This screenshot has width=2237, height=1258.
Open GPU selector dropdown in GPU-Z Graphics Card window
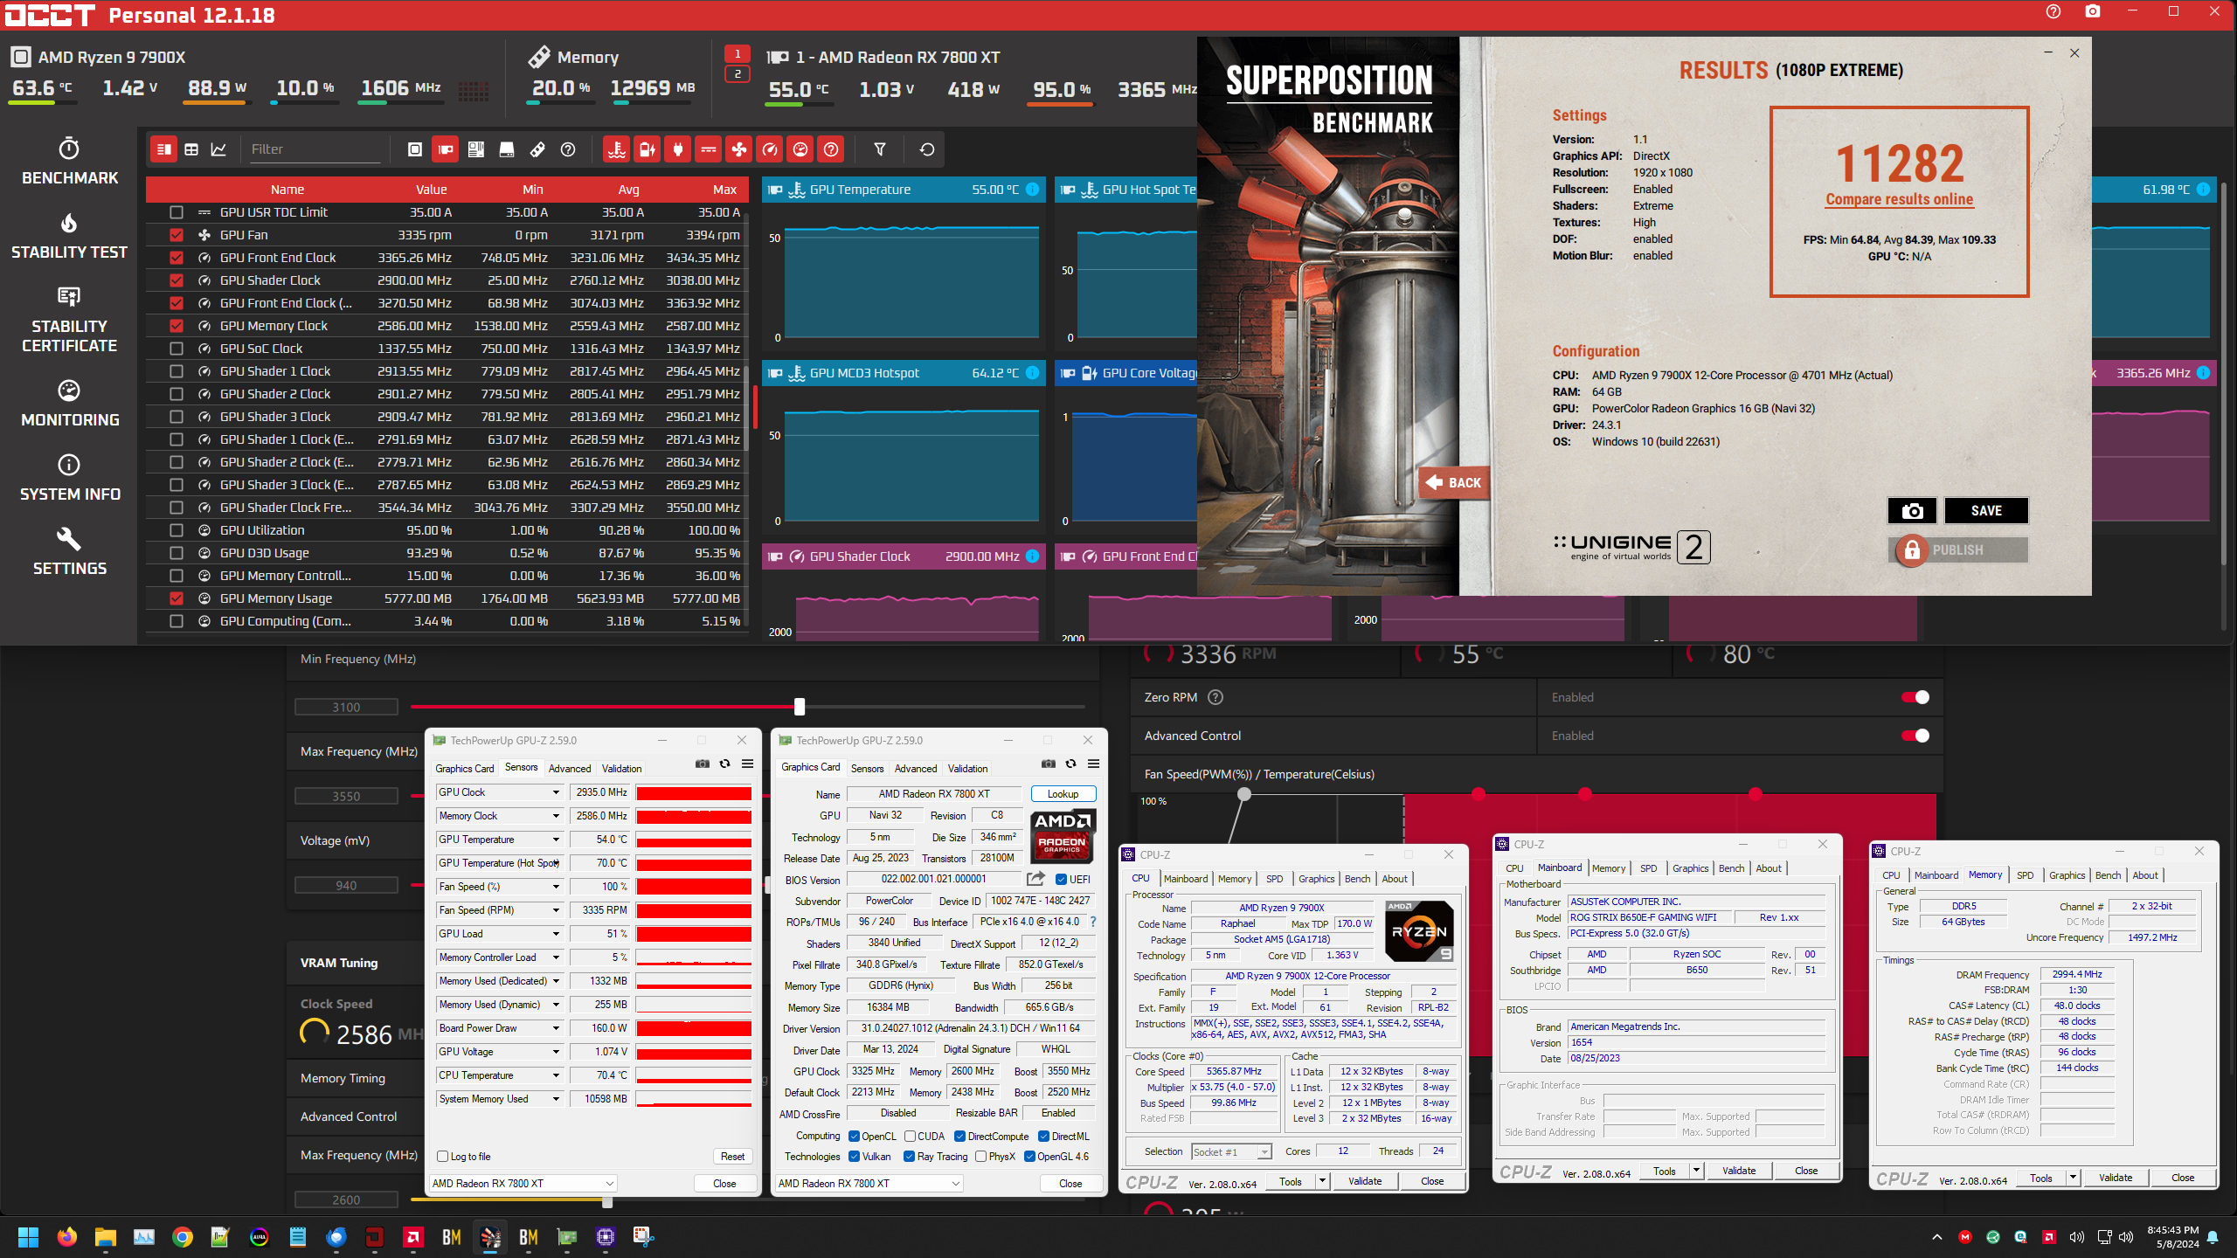click(869, 1183)
